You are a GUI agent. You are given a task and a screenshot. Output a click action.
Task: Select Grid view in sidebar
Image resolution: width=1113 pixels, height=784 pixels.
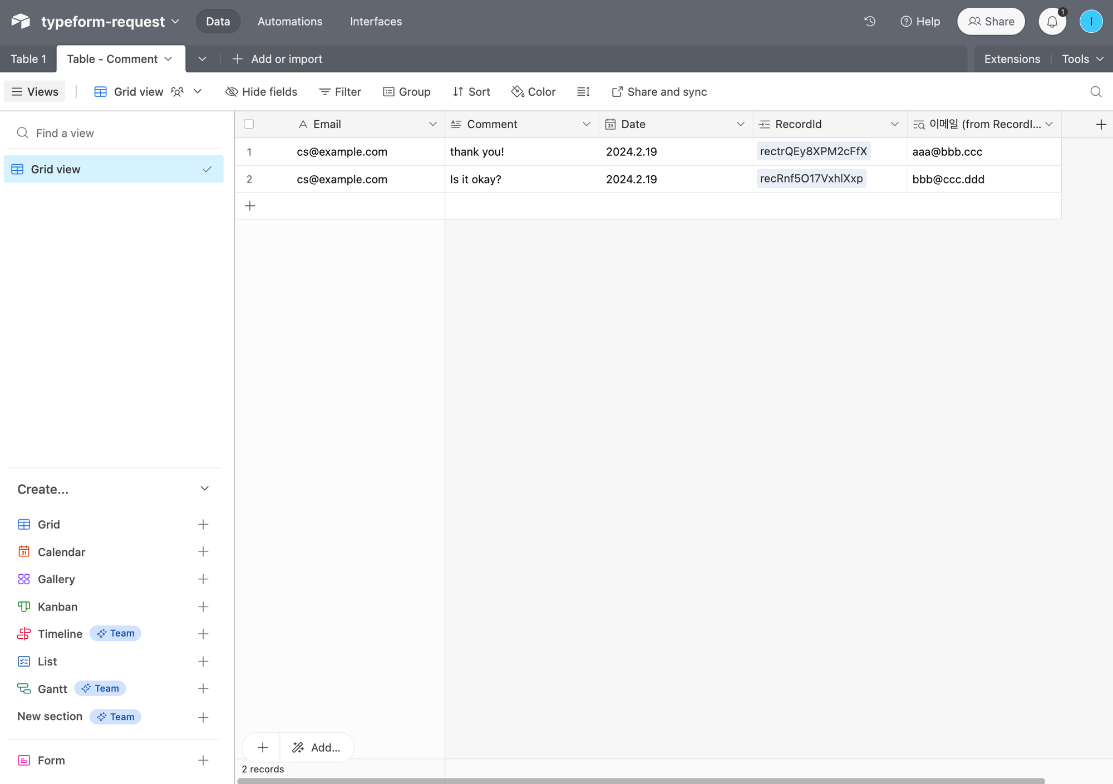pos(114,169)
